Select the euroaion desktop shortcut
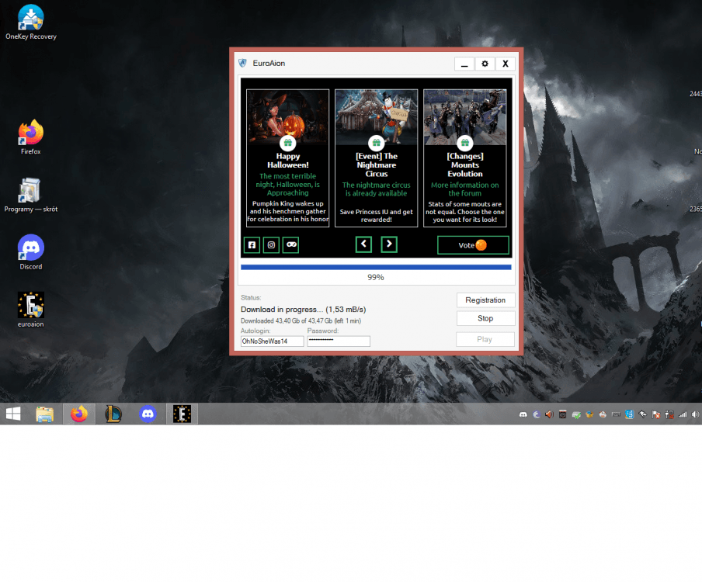Screen dimensions: 702x582 coord(31,305)
